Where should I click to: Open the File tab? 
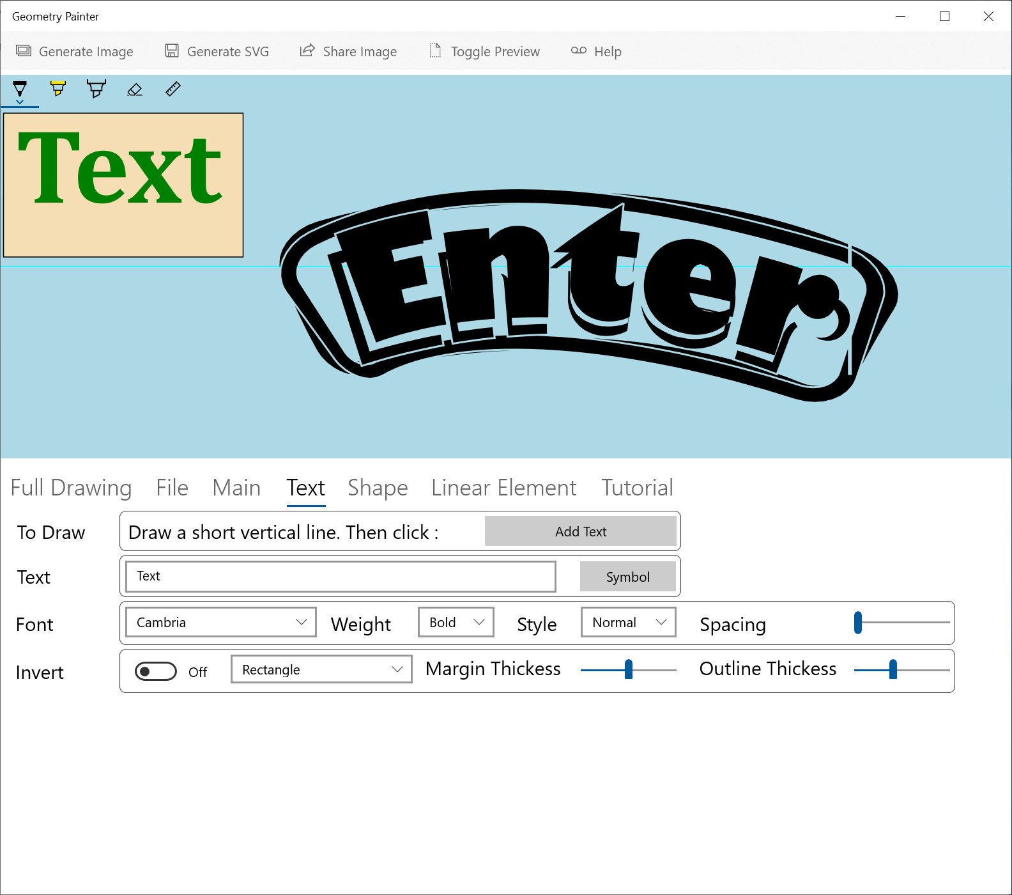(x=172, y=488)
